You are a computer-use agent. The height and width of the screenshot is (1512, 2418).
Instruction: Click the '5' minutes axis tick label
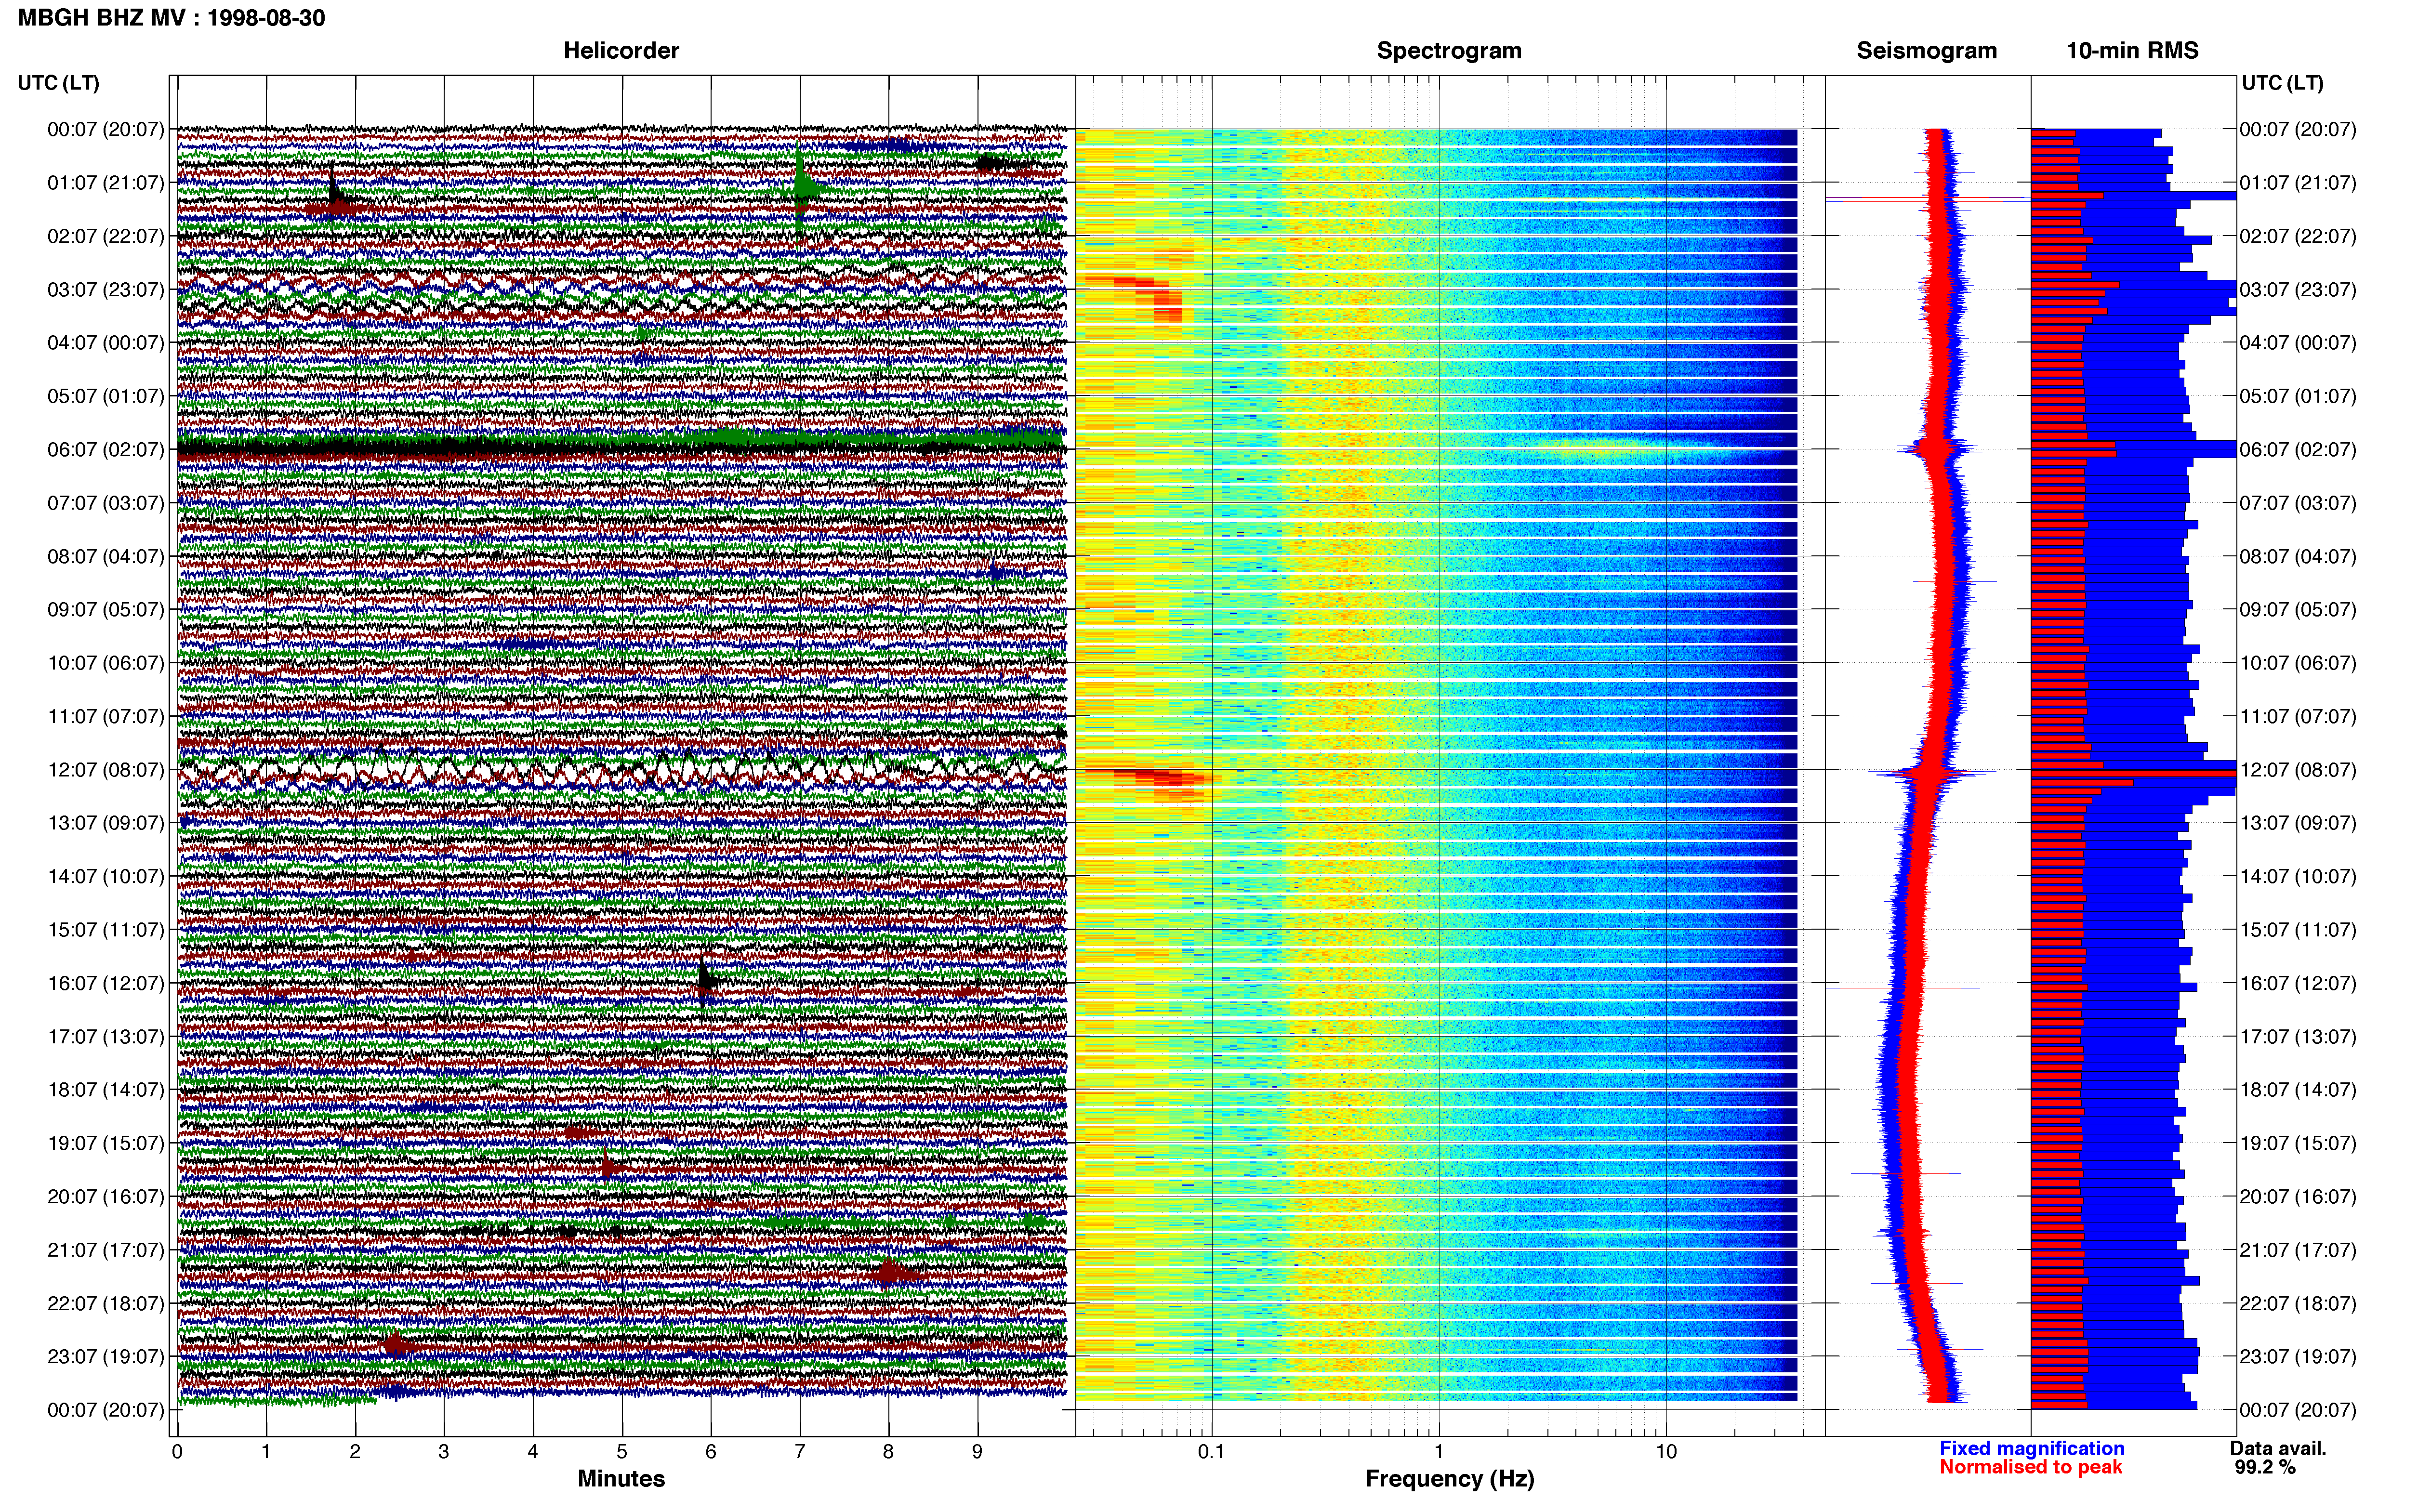click(x=622, y=1452)
